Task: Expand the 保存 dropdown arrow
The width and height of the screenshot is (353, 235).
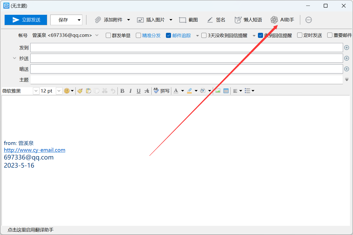Action: (79, 20)
